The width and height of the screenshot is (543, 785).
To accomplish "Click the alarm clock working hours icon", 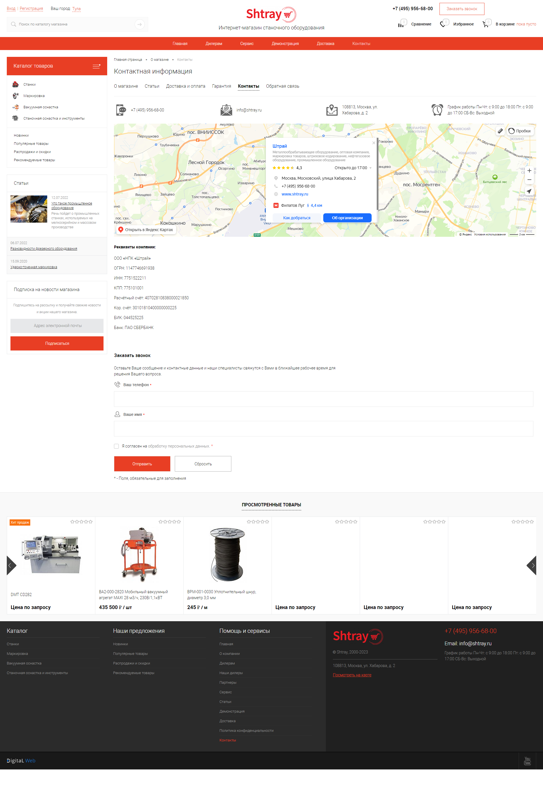I will click(x=437, y=110).
